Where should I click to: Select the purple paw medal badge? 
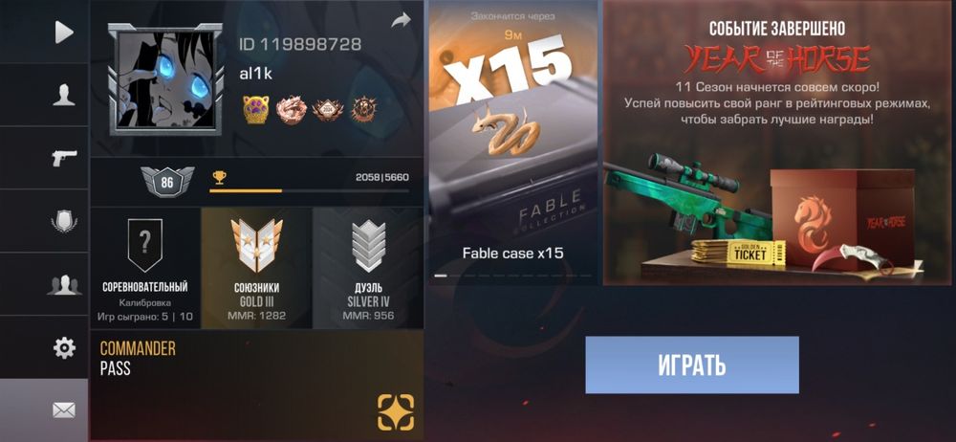pos(256,110)
